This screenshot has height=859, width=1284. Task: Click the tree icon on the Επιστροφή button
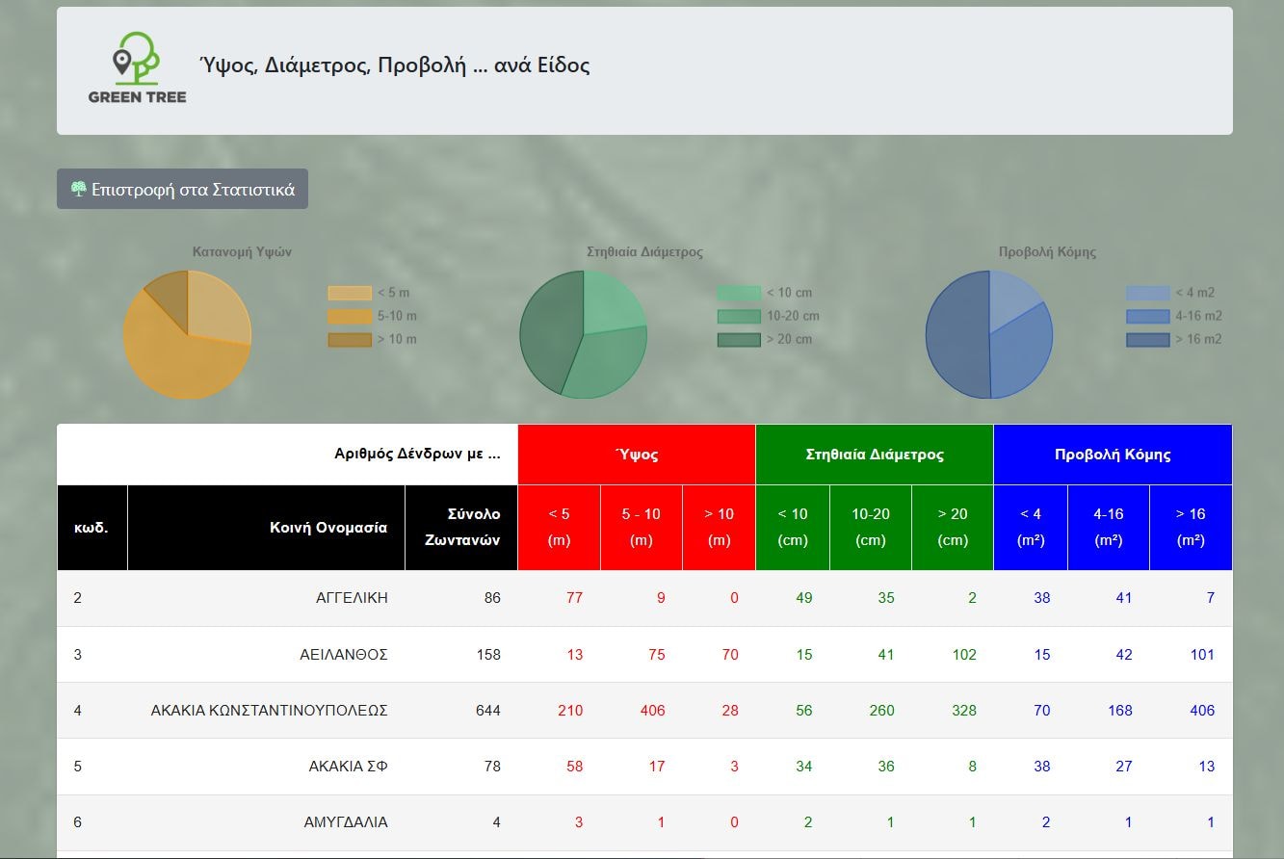coord(79,189)
